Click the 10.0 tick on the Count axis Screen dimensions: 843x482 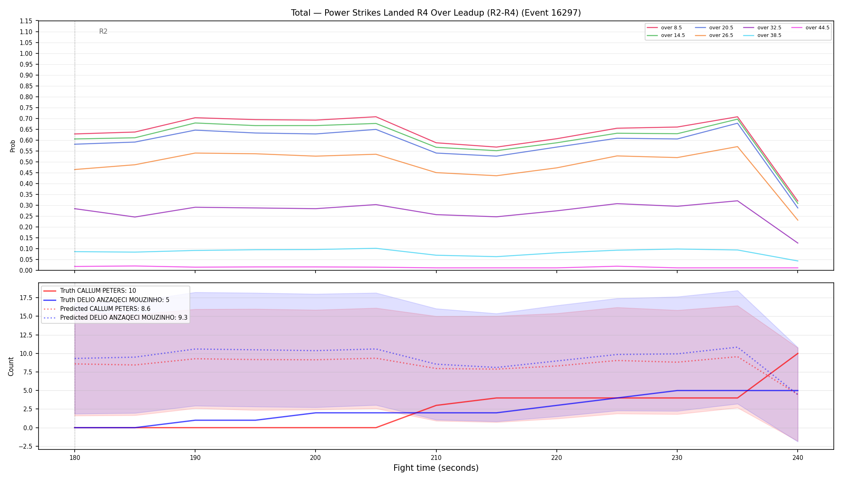[26, 353]
